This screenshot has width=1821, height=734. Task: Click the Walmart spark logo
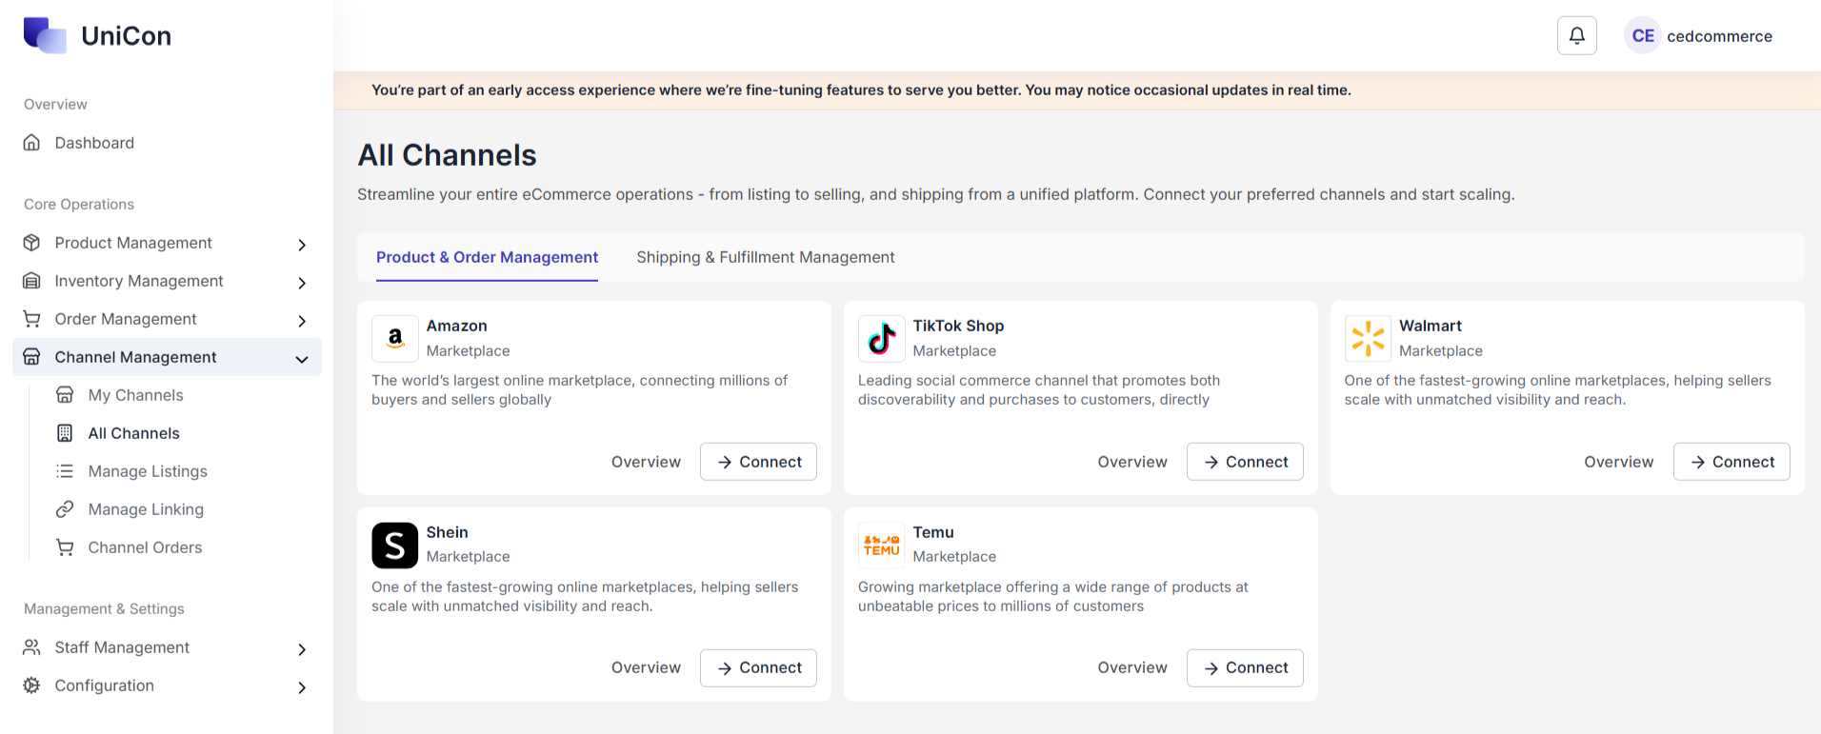click(1368, 339)
